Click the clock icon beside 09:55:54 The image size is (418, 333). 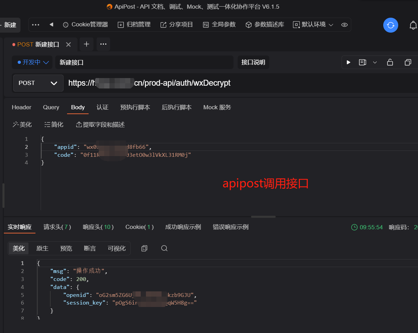pos(354,227)
